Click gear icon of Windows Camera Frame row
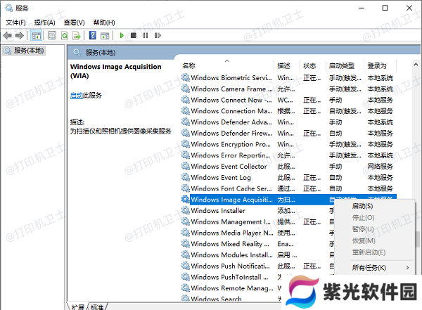This screenshot has height=310, width=422. pos(186,89)
